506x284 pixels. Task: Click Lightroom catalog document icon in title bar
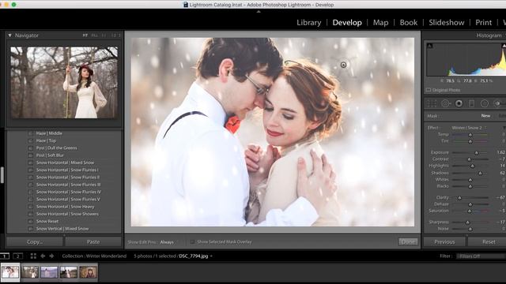coord(186,5)
